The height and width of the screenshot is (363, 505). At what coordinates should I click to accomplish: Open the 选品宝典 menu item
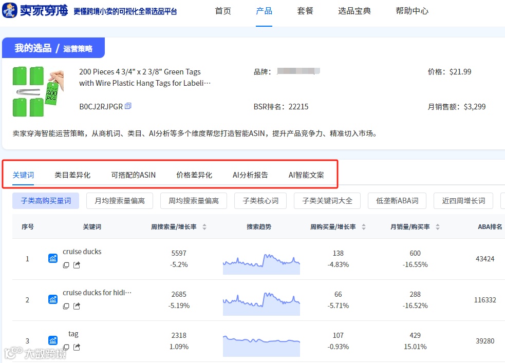353,10
